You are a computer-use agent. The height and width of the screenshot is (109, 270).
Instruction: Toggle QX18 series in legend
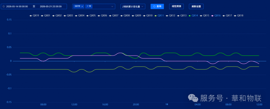pos(238,15)
